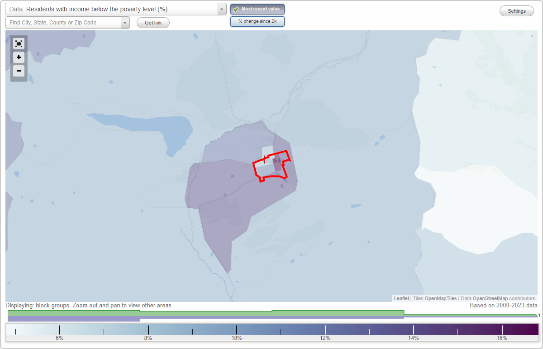Open the OpenMapTiles link

(x=441, y=298)
